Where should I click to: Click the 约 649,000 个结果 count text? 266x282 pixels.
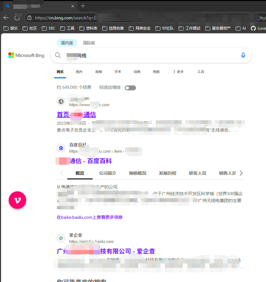tap(74, 87)
